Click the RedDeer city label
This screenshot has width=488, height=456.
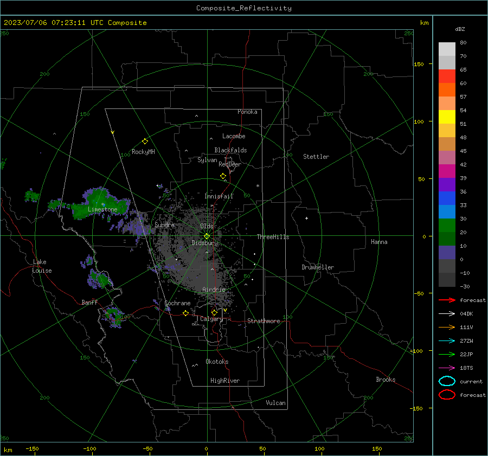click(x=230, y=164)
